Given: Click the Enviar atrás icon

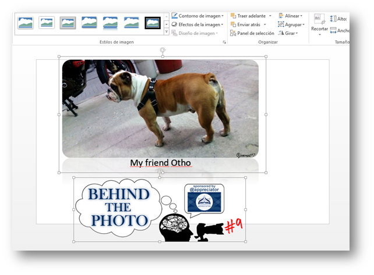Looking at the screenshot, I should click(234, 24).
